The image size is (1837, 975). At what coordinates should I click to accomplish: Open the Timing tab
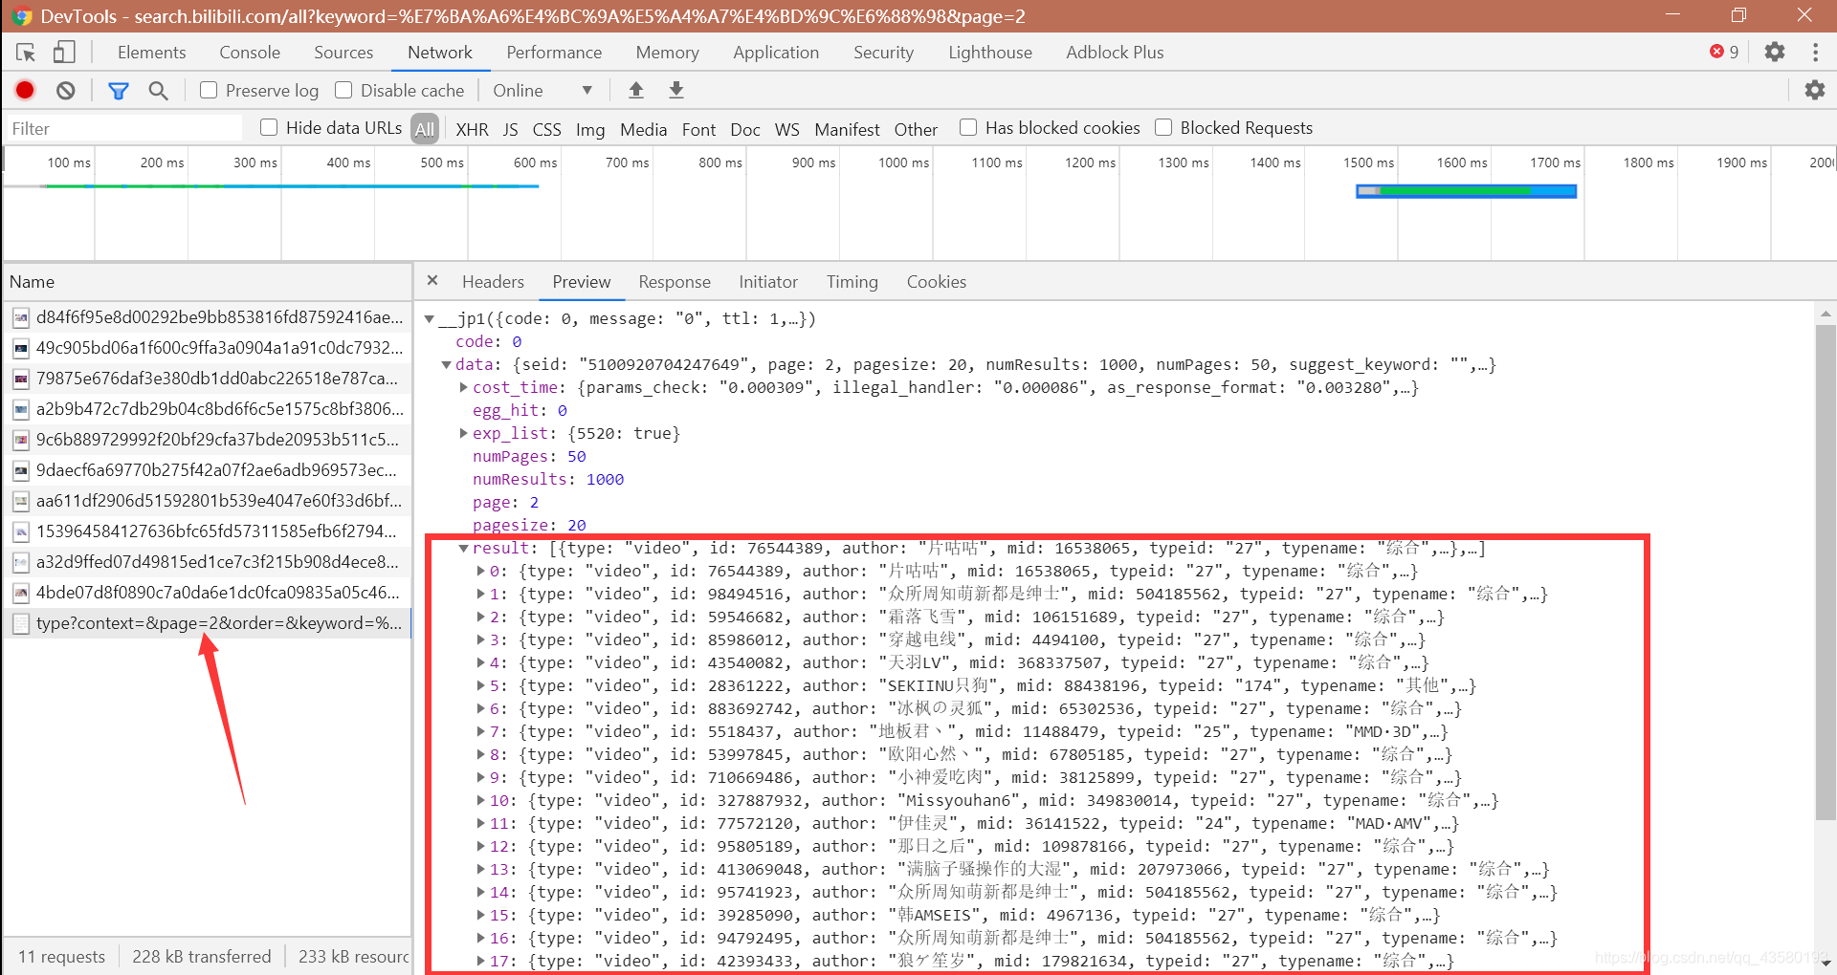(x=852, y=282)
